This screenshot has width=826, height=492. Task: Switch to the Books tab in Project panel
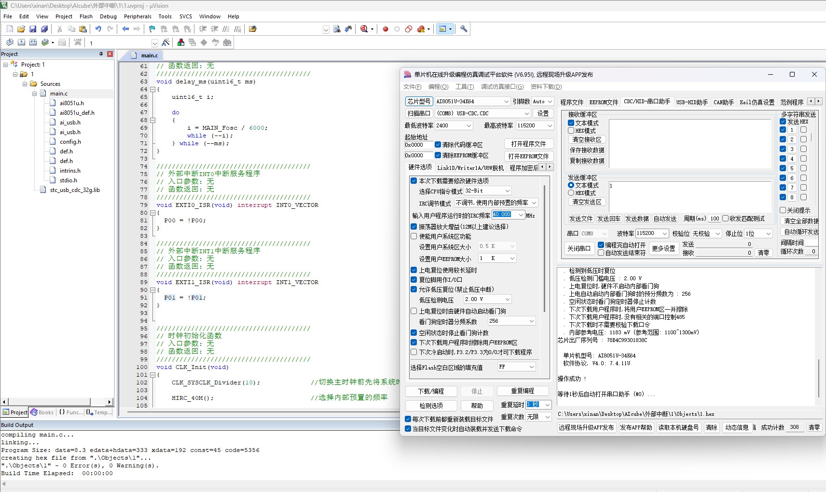pos(42,412)
